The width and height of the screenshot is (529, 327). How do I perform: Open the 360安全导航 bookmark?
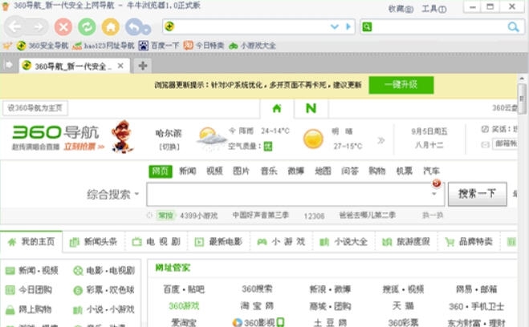pos(43,46)
